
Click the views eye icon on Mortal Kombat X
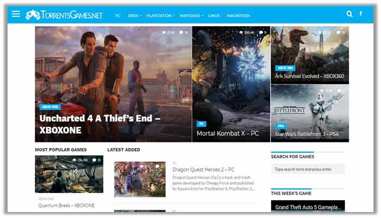241,32
